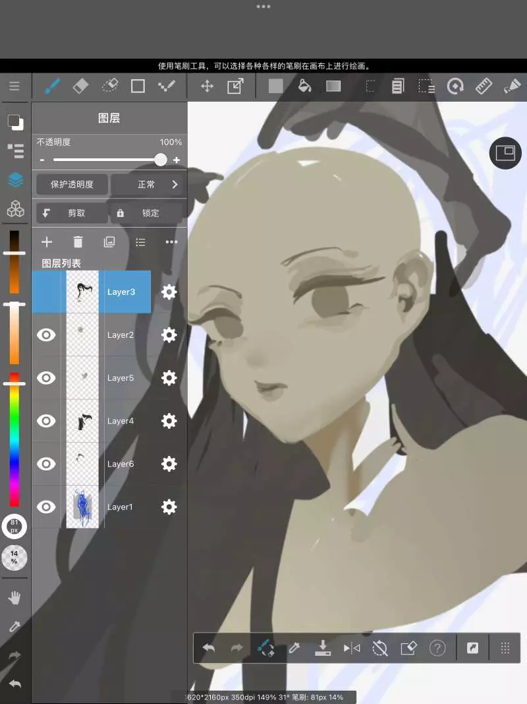Open layer more options (three dots)
Screen dimensions: 527x704
[x=172, y=242]
